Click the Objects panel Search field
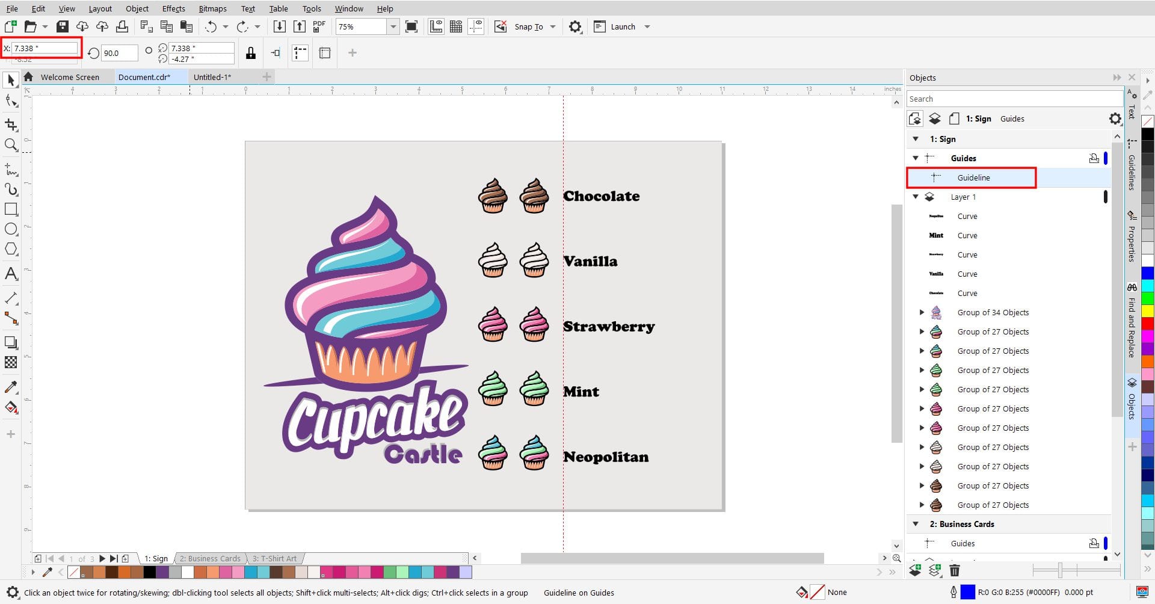This screenshot has width=1155, height=604. tap(1014, 99)
